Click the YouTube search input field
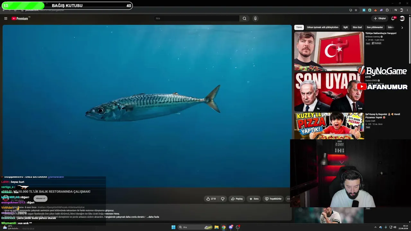This screenshot has width=411, height=231. pyautogui.click(x=197, y=19)
